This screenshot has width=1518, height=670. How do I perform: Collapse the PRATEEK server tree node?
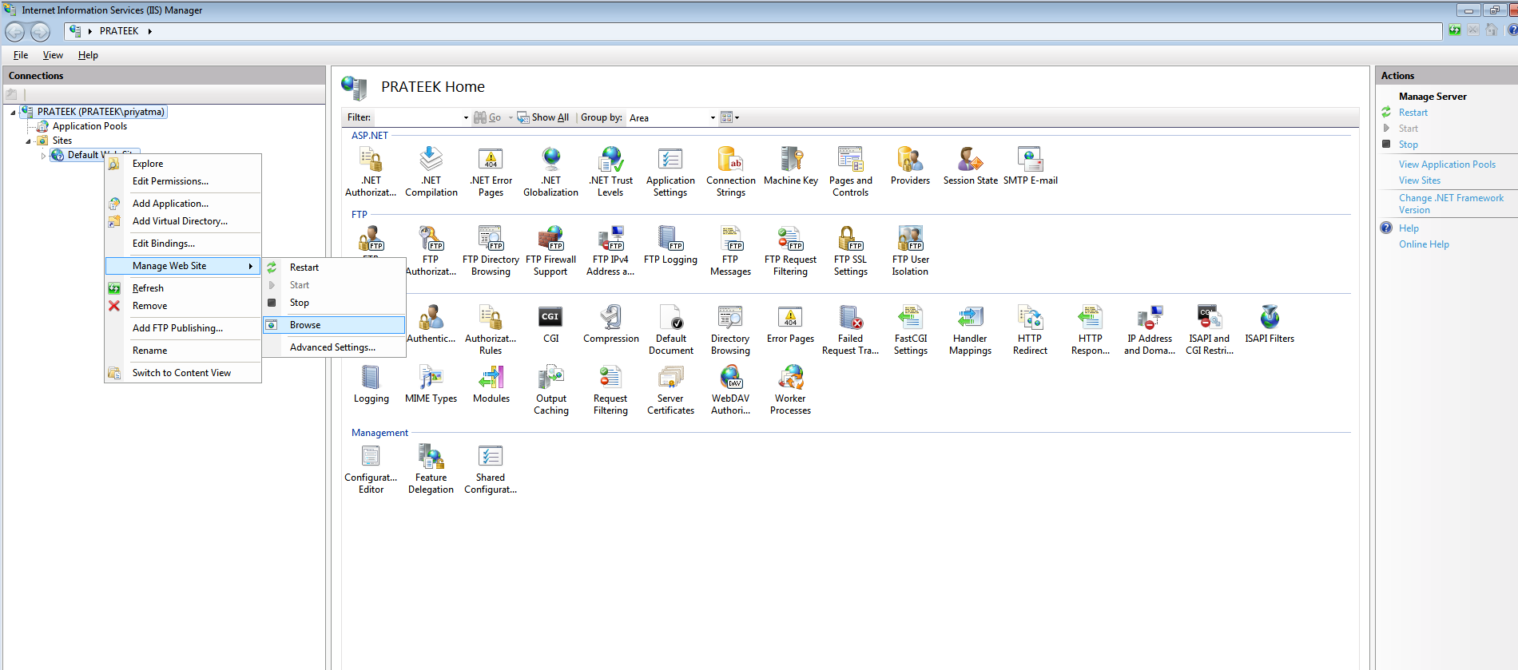(x=13, y=113)
